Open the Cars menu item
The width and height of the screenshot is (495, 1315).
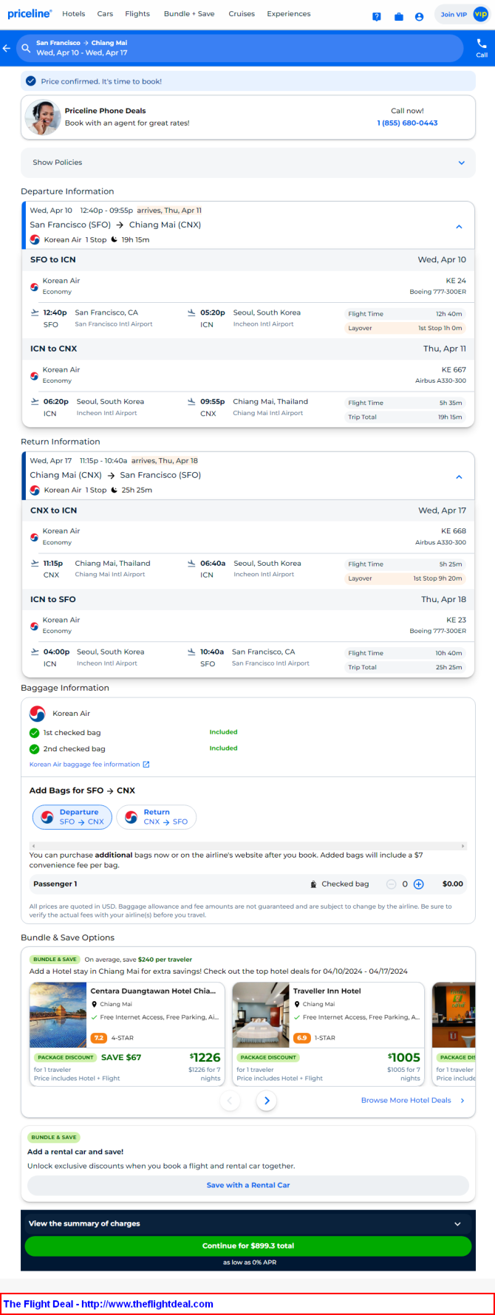point(105,14)
